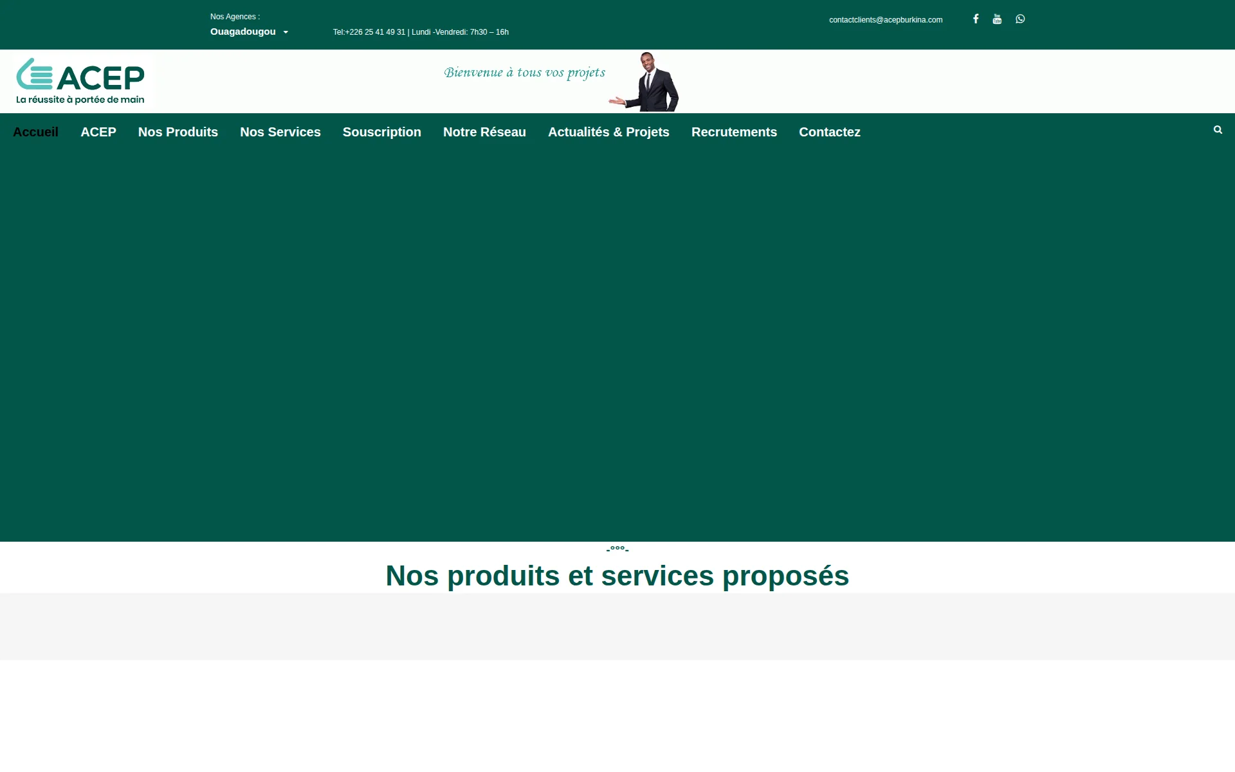Image resolution: width=1235 pixels, height=772 pixels.
Task: Open the Contactez menu item
Action: pyautogui.click(x=830, y=132)
